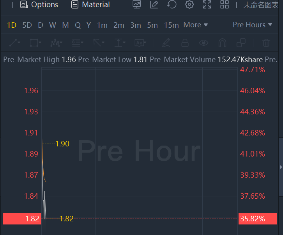Click the edit note pencil icon

pyautogui.click(x=154, y=5)
